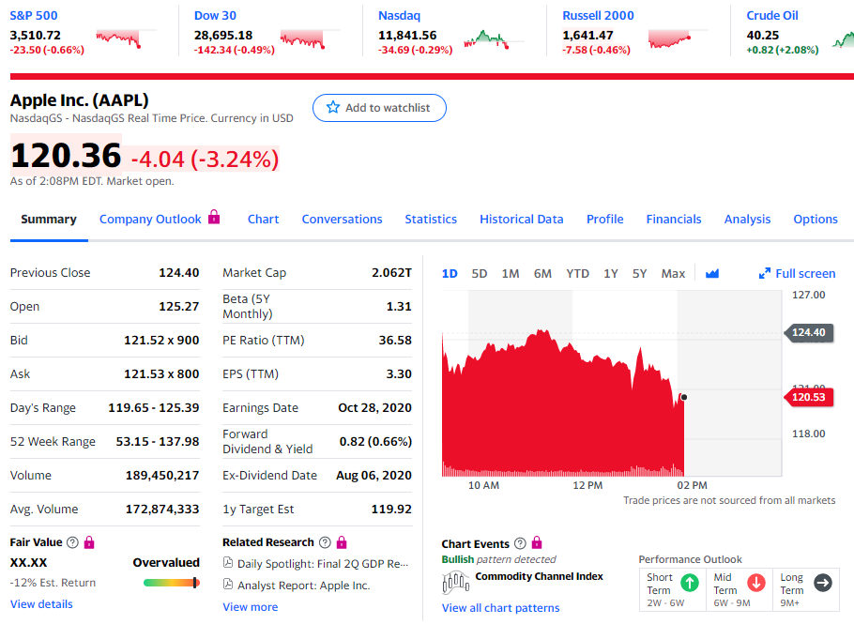Click Commodity Channel Index candlestick icon
854x624 pixels.
tap(456, 582)
